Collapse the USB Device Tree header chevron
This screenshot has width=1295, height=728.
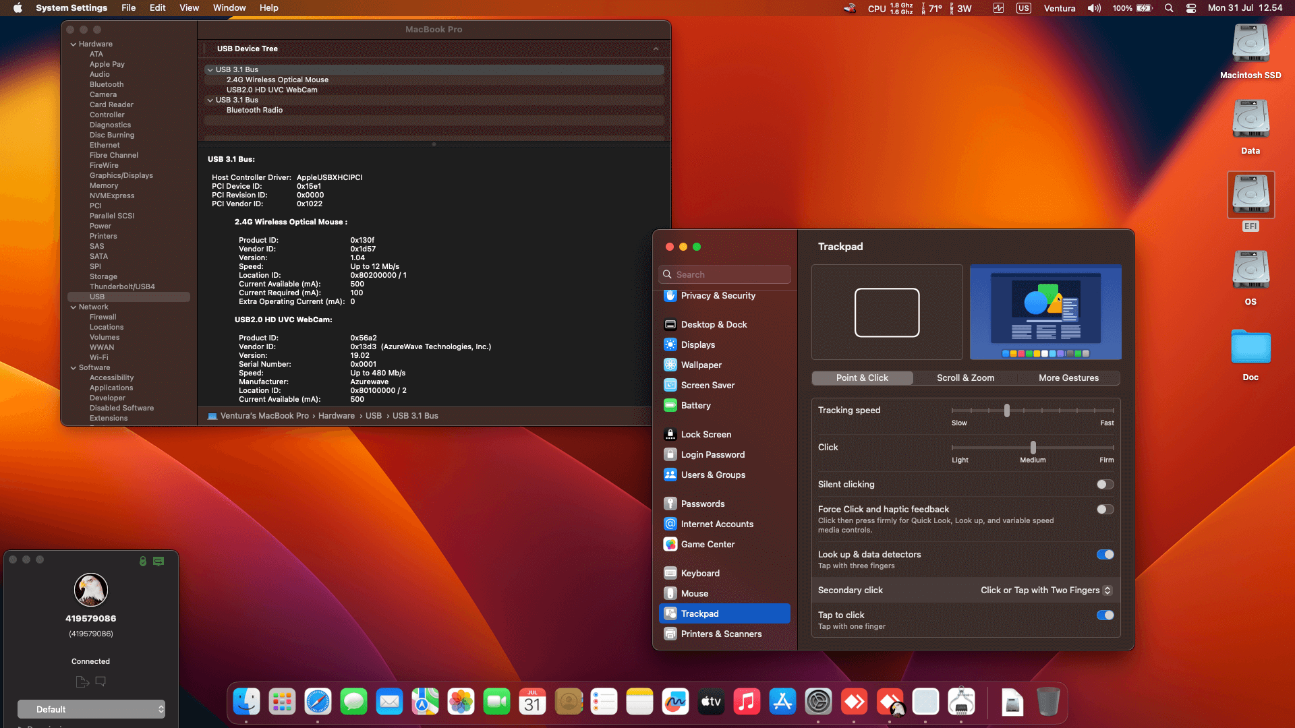(x=656, y=49)
